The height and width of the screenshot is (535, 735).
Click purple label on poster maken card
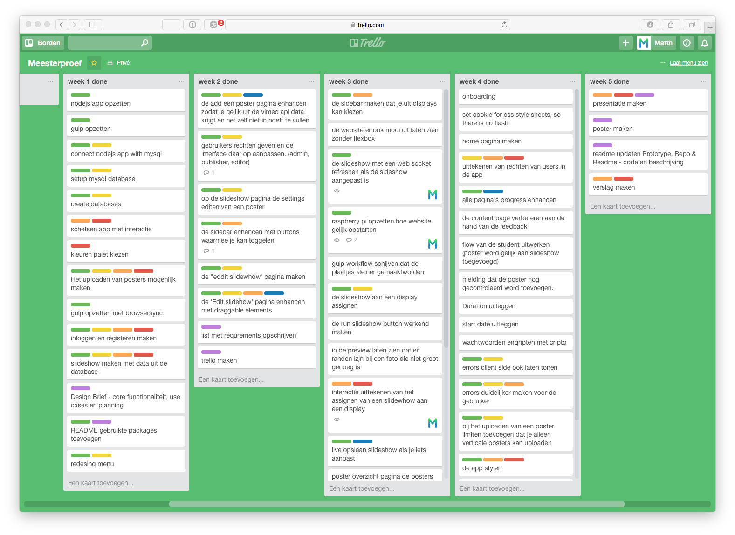tap(603, 120)
